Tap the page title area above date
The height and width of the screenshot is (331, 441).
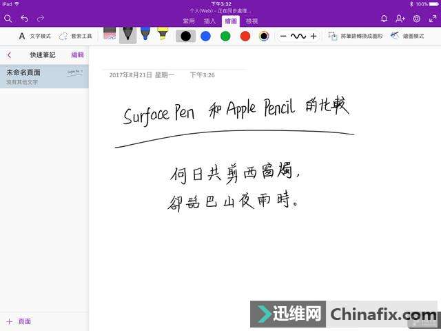pyautogui.click(x=174, y=63)
